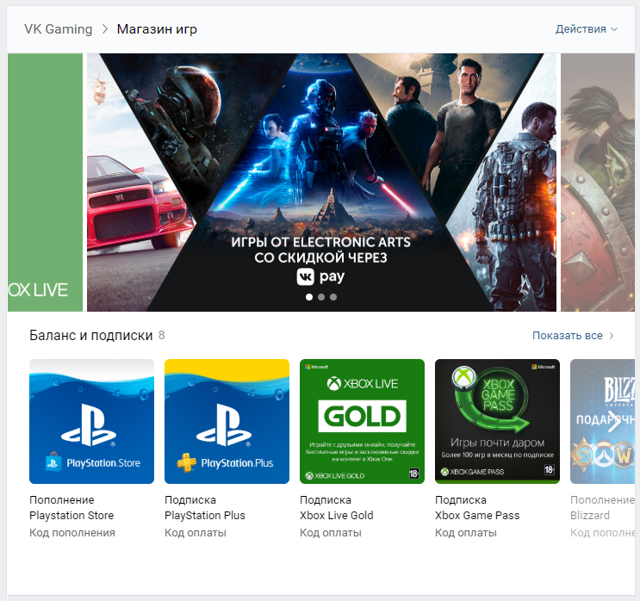Click Код оплаты under Xbox Game Pass
Image resolution: width=640 pixels, height=601 pixels.
click(466, 532)
